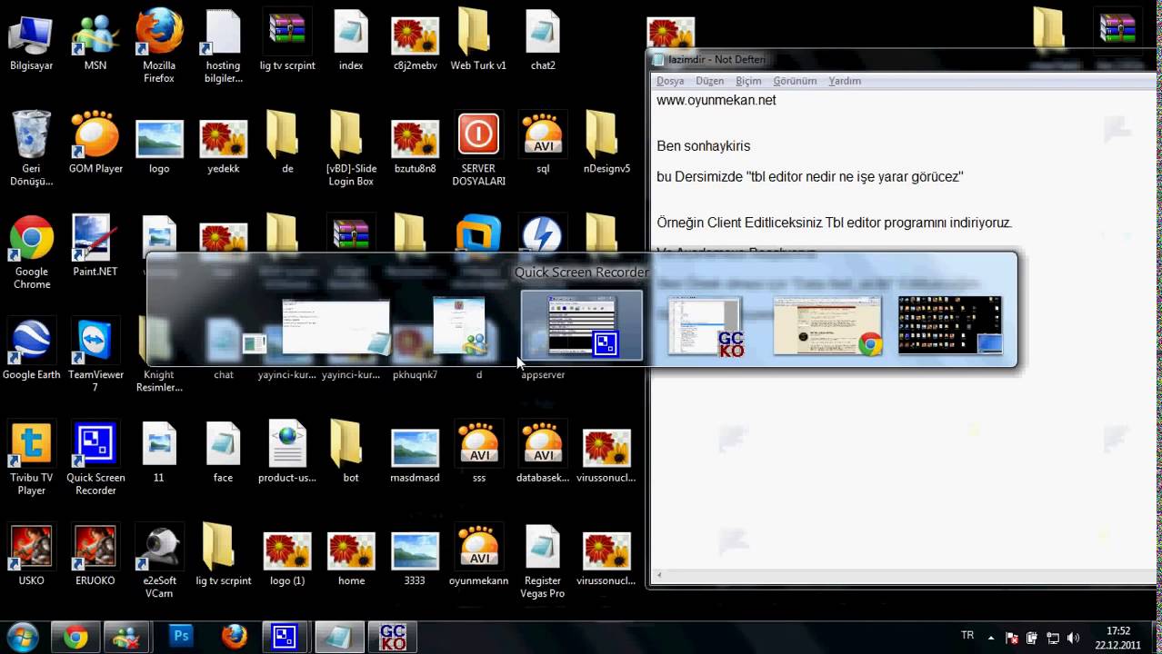Open the Biçim menu in Notepad

point(748,81)
